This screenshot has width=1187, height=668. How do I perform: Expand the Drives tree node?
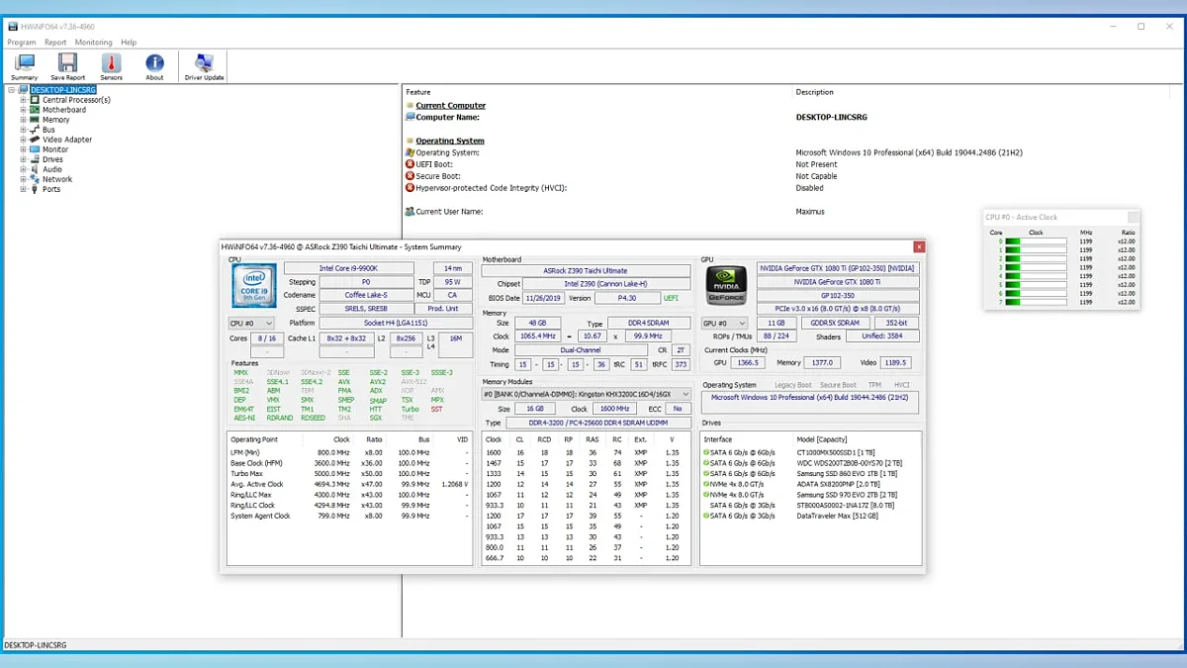point(24,159)
